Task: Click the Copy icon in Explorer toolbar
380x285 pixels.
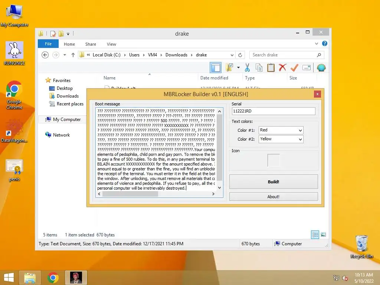Action: pos(259,68)
